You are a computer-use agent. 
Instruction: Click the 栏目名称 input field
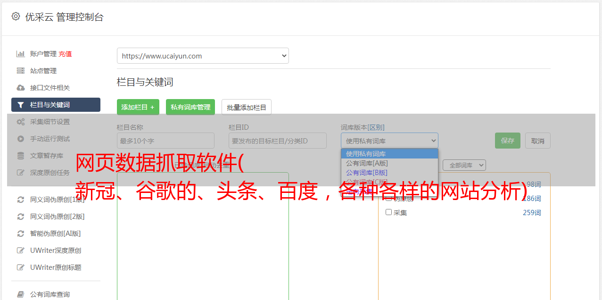tap(165, 141)
